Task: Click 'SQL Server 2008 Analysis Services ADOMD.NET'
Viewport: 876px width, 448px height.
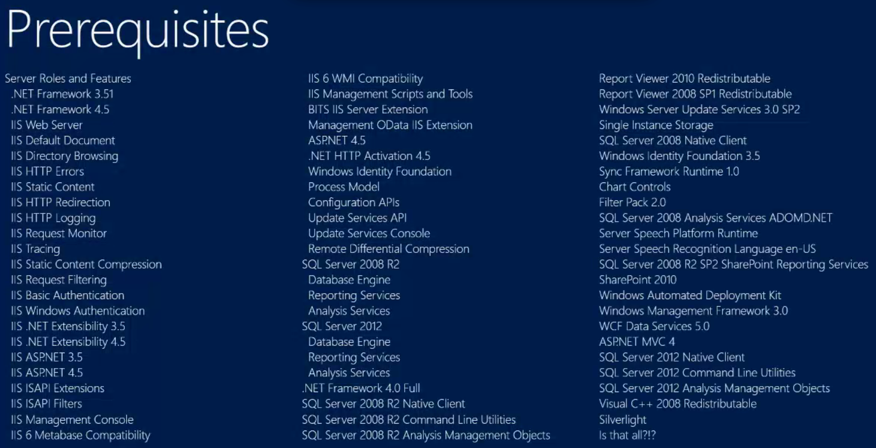Action: (x=716, y=218)
